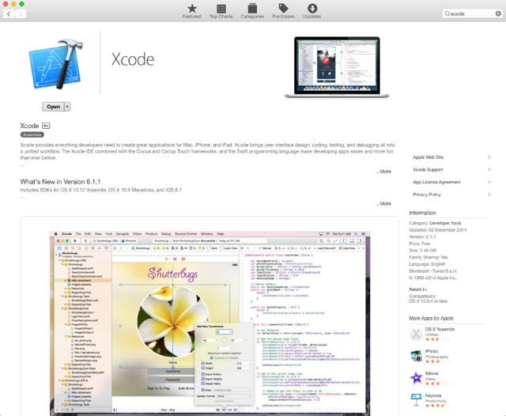
Task: Click 'Updated: 02 December 2014' text
Action: [437, 230]
